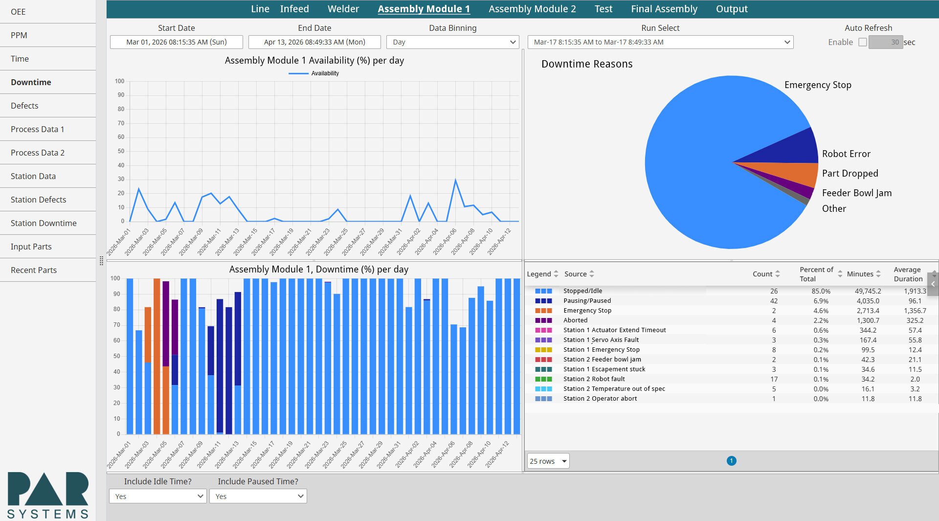Viewport: 939px width, 521px height.
Task: Select Station 1 Escapement stuck row
Action: pyautogui.click(x=731, y=369)
